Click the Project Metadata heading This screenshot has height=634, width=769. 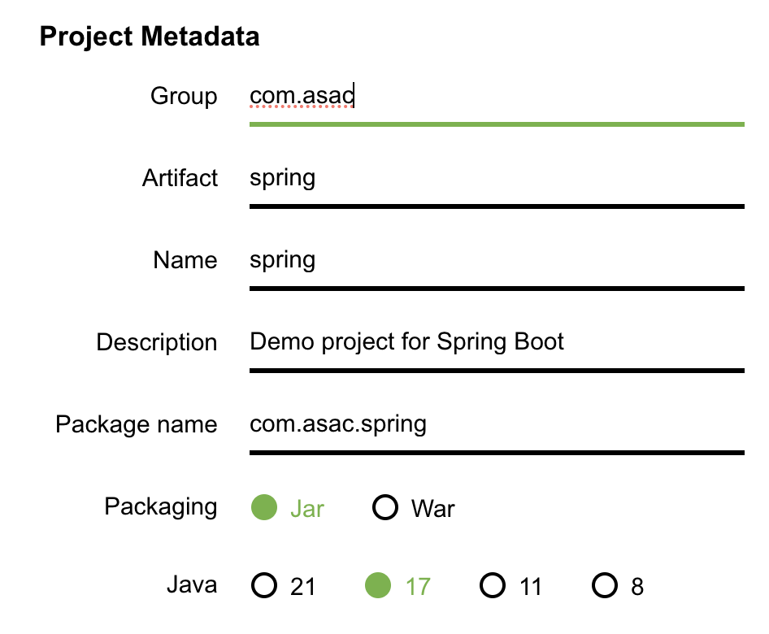click(x=150, y=37)
